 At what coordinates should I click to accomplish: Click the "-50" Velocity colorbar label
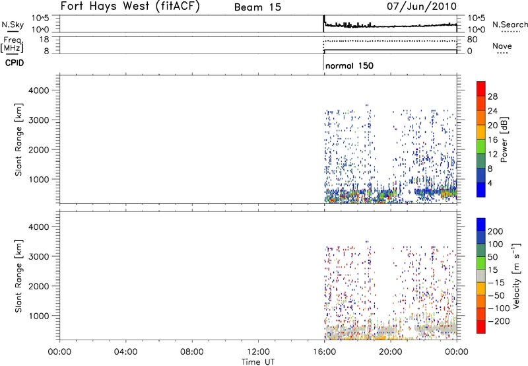tap(496, 295)
